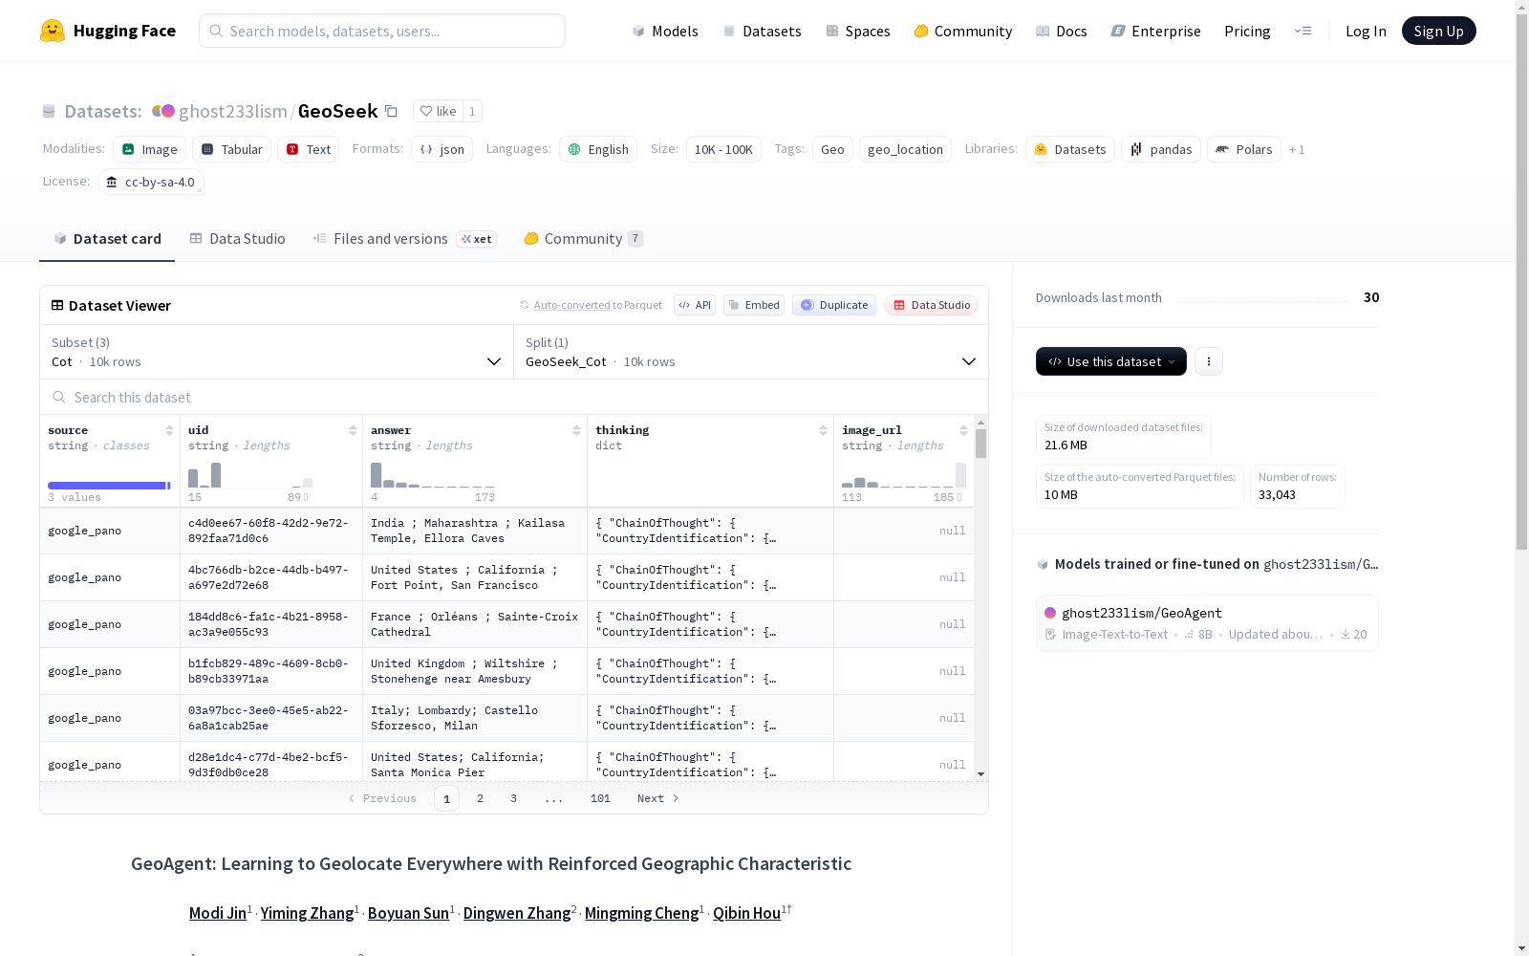The image size is (1529, 956).
Task: Copy the dataset name with the copy icon
Action: pyautogui.click(x=391, y=111)
